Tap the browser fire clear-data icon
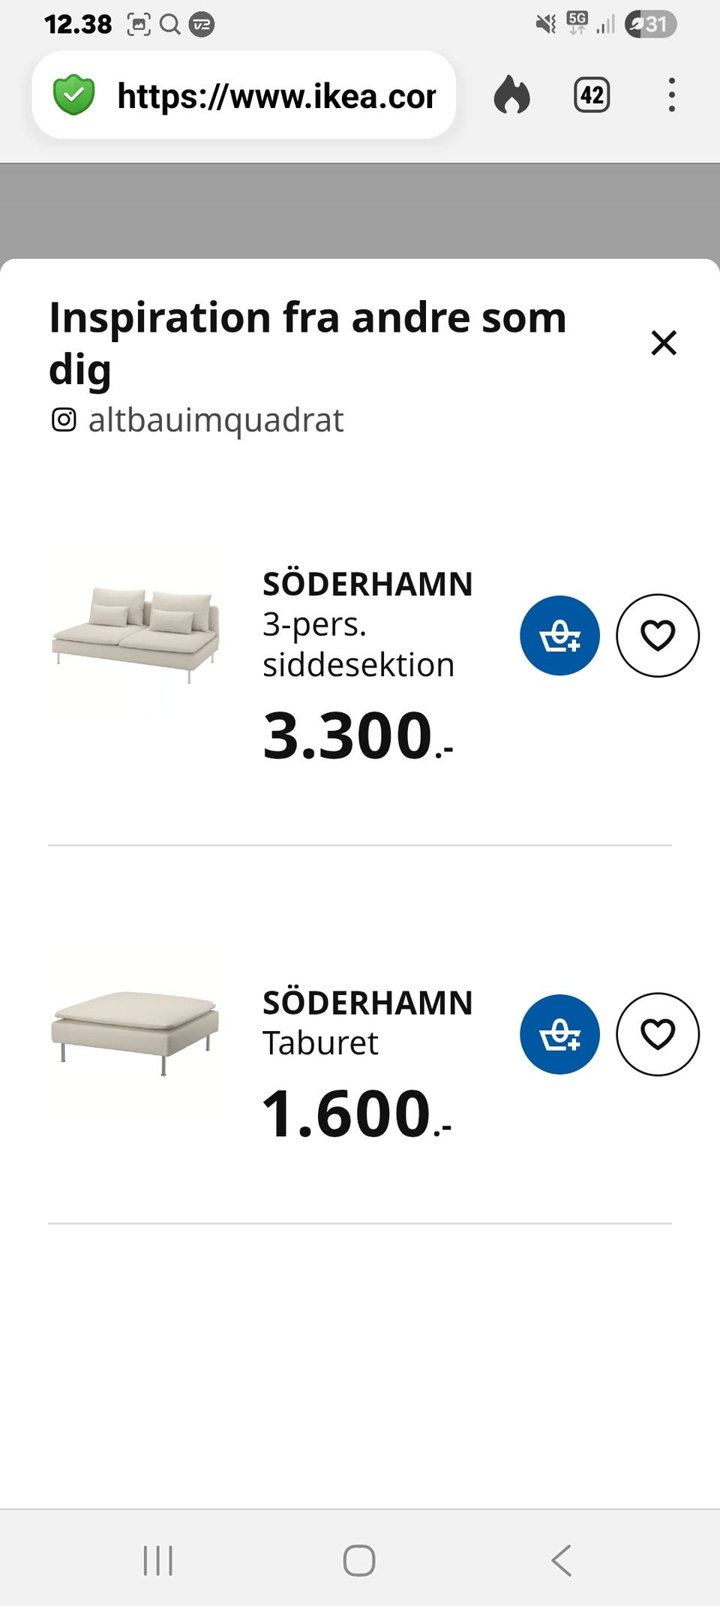The height and width of the screenshot is (1606, 720). [x=512, y=95]
